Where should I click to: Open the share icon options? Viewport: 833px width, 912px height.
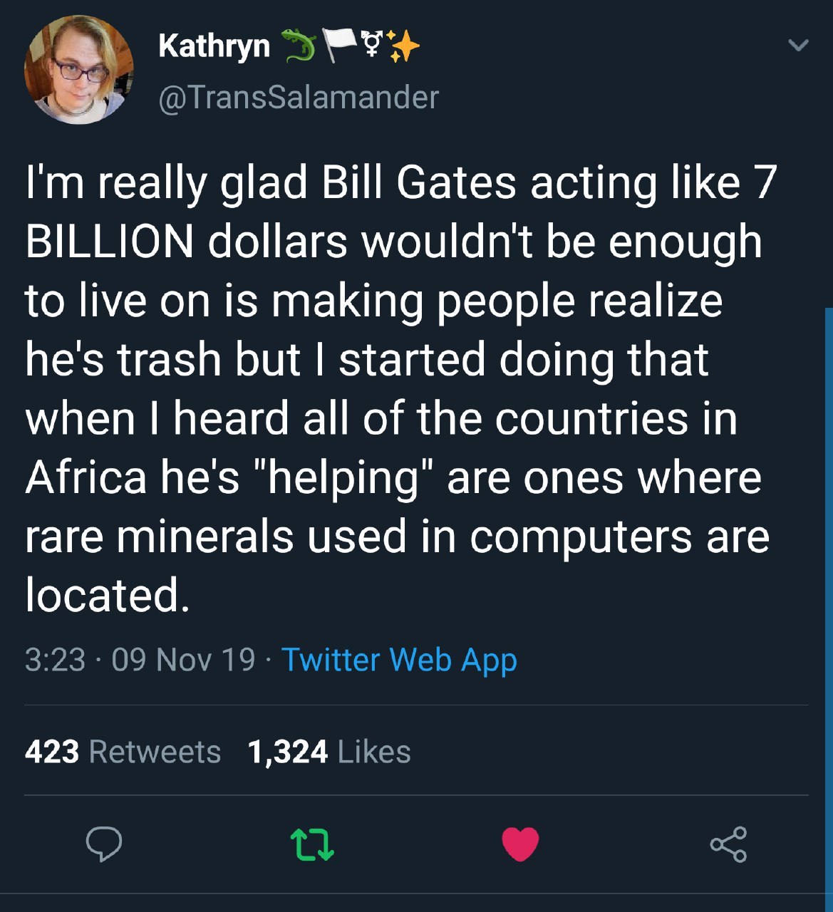[x=728, y=844]
